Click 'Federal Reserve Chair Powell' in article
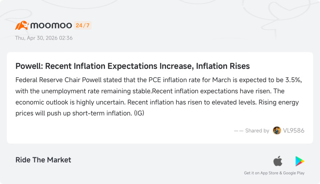Screen dimensions: 320x184 (x=58, y=80)
